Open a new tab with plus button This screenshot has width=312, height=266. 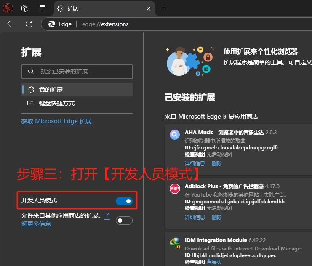pos(164,8)
